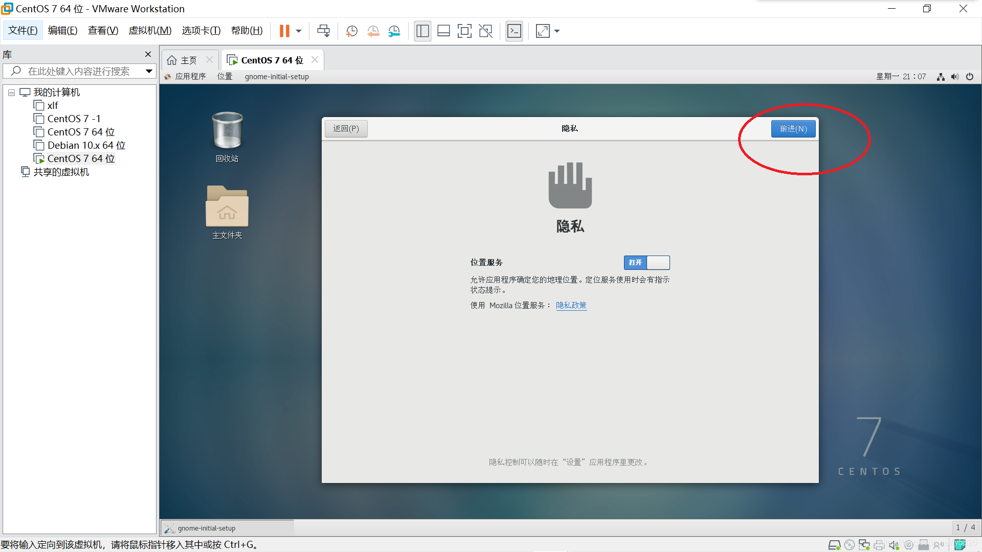Open the library search filter dropdown
982x552 pixels.
[x=149, y=71]
